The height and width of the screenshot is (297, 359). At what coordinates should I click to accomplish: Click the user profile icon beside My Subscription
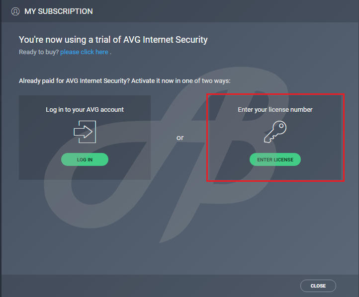pyautogui.click(x=15, y=11)
